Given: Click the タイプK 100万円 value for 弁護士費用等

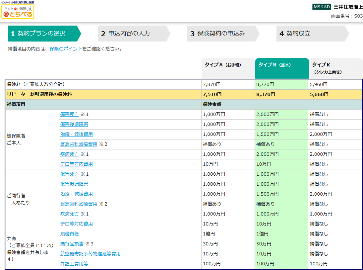Looking at the screenshot, I should [x=319, y=264].
